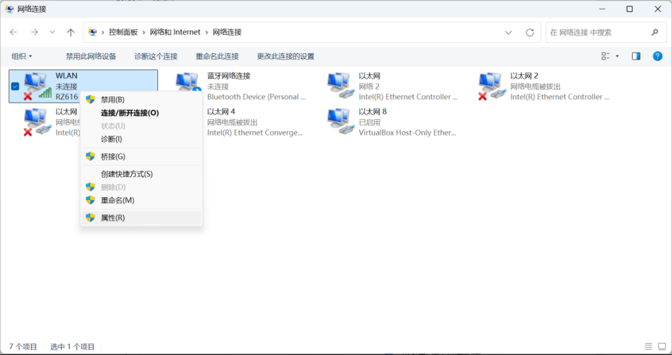
Task: Switch to large icons view in status bar
Action: [662, 346]
